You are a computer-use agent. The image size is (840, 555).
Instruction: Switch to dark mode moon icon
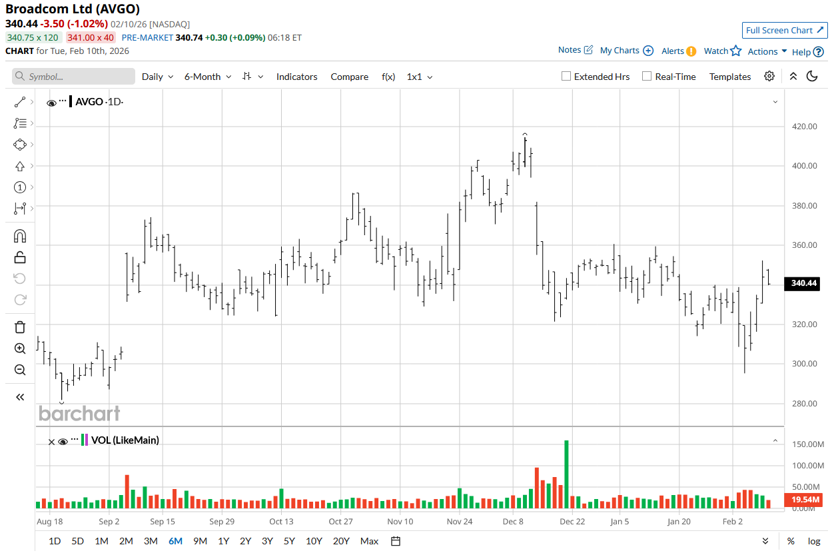(812, 76)
